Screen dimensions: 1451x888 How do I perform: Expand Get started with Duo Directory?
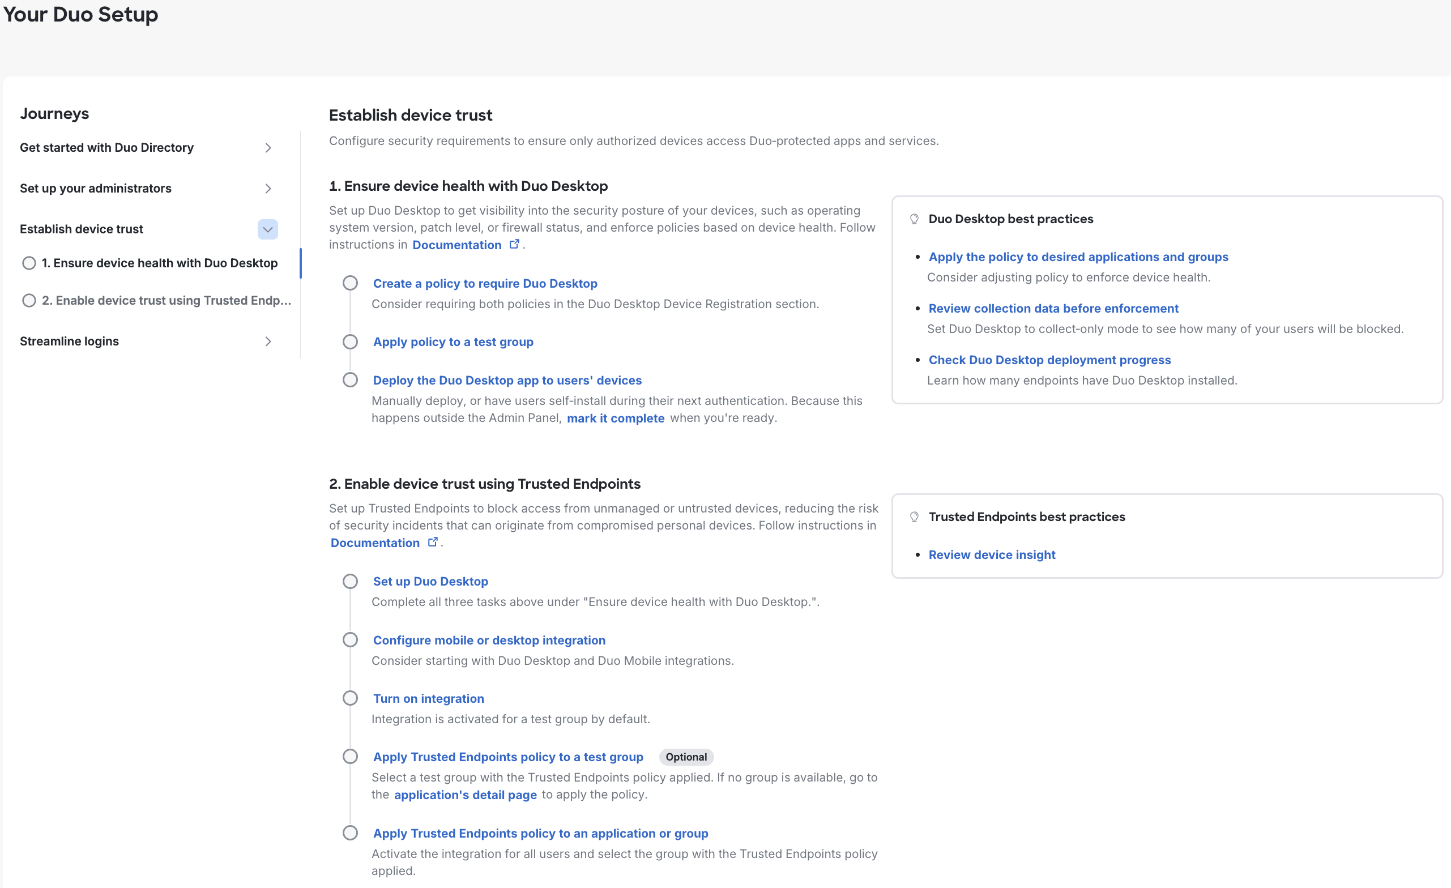click(x=268, y=148)
